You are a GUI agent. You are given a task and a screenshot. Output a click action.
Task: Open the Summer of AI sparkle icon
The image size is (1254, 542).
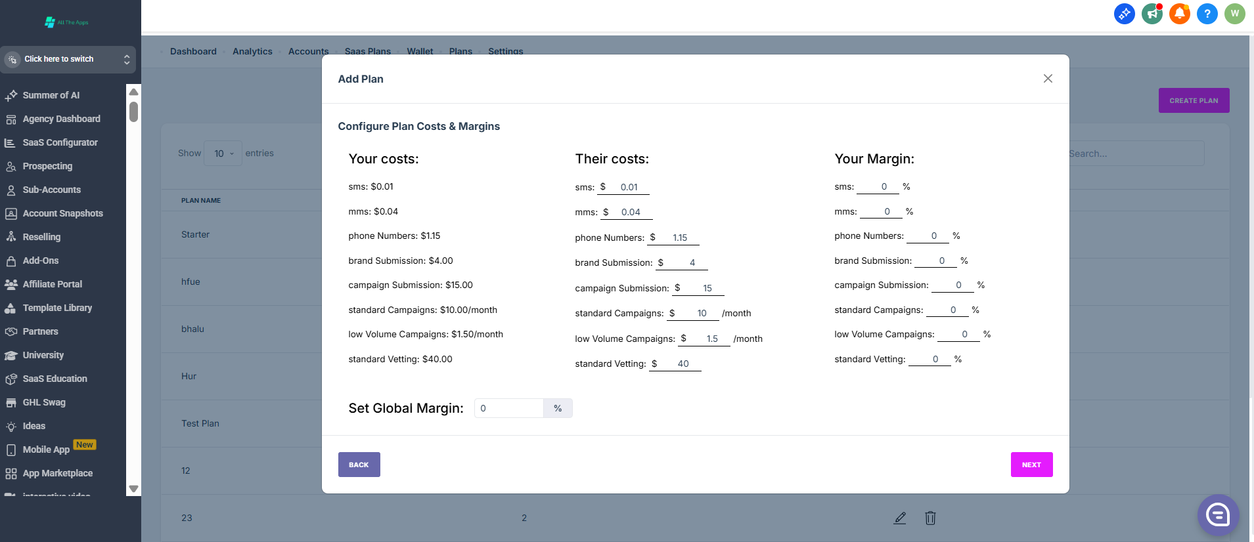pyautogui.click(x=11, y=95)
